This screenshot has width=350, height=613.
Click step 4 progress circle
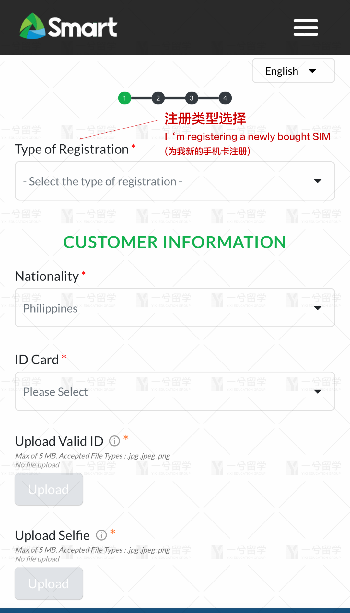pyautogui.click(x=225, y=98)
